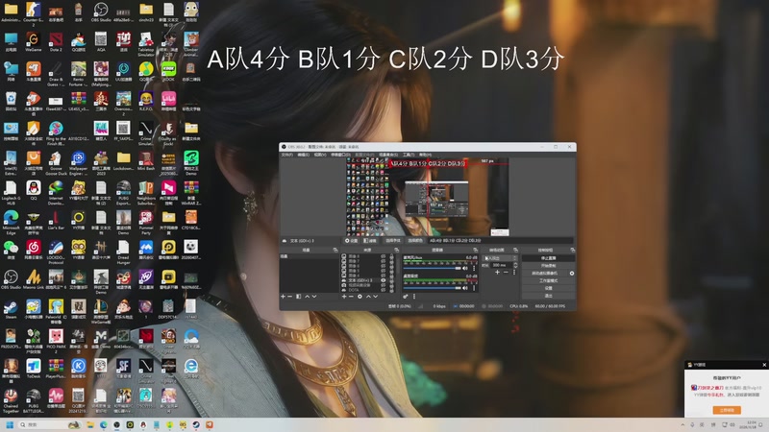
Task: Open Maono Link desktop shortcut
Action: (34, 280)
